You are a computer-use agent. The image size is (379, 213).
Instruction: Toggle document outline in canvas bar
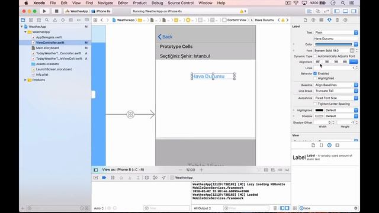(x=96, y=170)
